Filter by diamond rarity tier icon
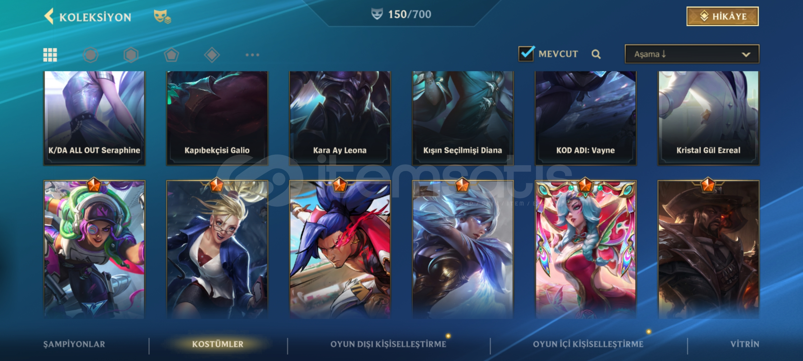Image resolution: width=803 pixels, height=361 pixels. [x=212, y=55]
